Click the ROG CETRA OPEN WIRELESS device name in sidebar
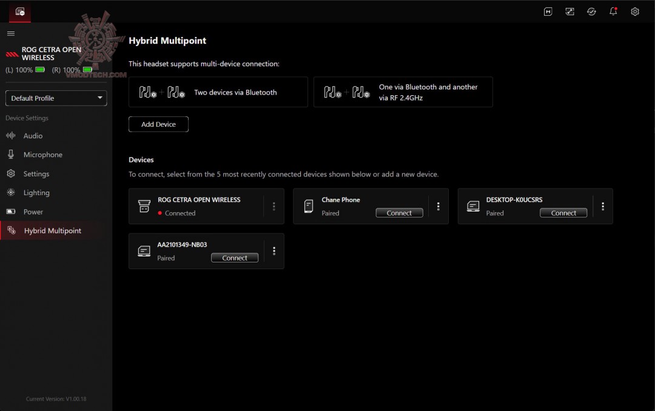Screen dimensions: 655x411 tap(52, 53)
